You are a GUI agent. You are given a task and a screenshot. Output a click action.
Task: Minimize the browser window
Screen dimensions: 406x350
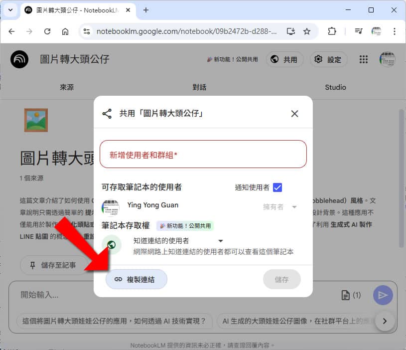pyautogui.click(x=348, y=10)
